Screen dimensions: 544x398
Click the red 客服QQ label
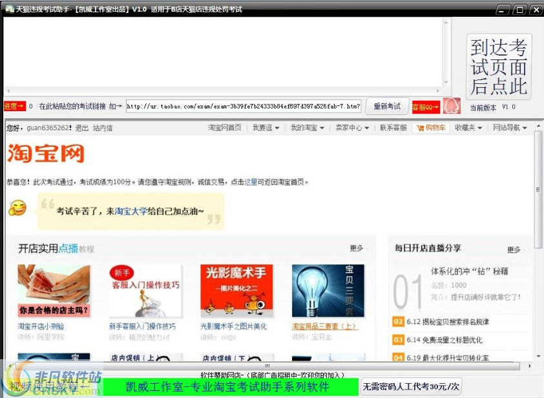(x=425, y=107)
